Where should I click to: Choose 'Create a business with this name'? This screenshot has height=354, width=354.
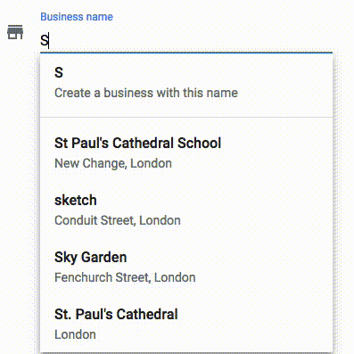[146, 93]
